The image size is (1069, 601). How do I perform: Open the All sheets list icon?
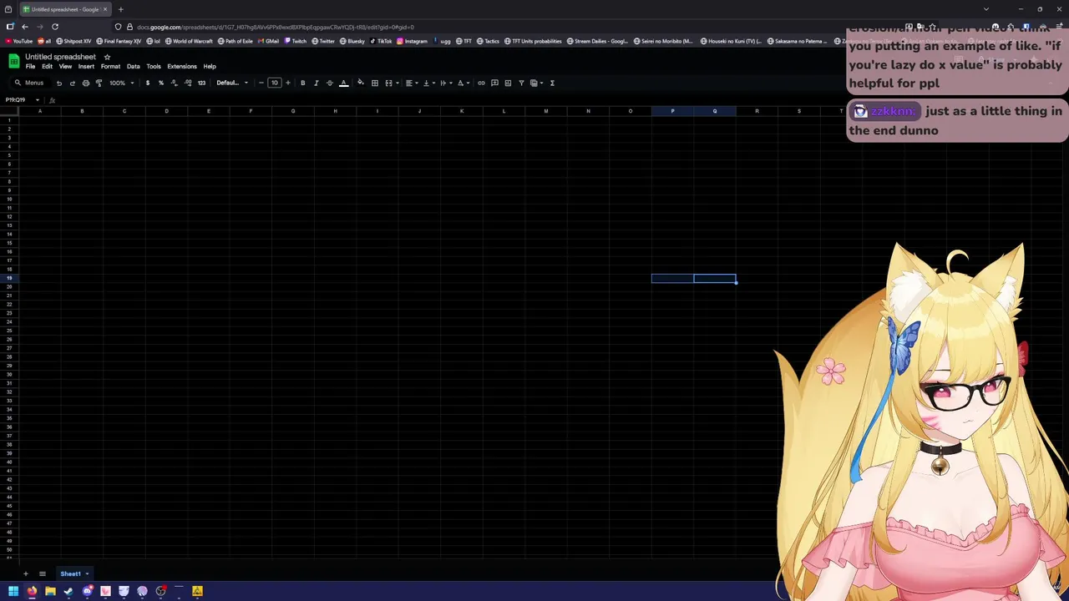pos(43,574)
